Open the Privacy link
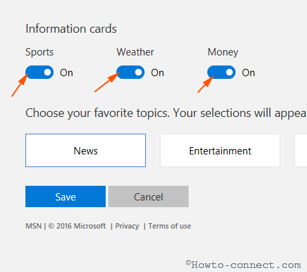Viewport: 307px width, 272px height. click(127, 226)
